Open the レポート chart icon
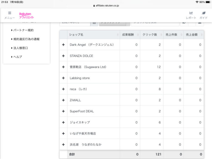The height and width of the screenshot is (159, 212). click(191, 13)
